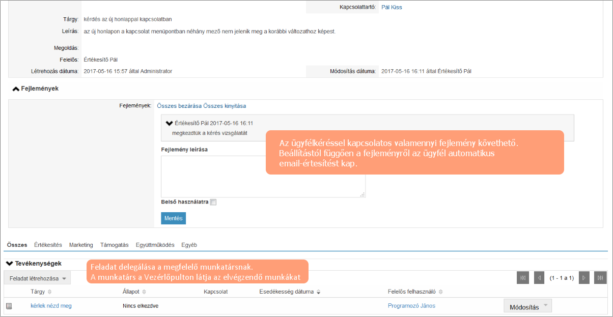This screenshot has height=317, width=613.
Task: Open contact link Pál Kiss
Action: pyautogui.click(x=392, y=7)
